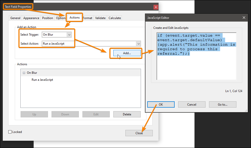Click the Go to button

(223, 104)
